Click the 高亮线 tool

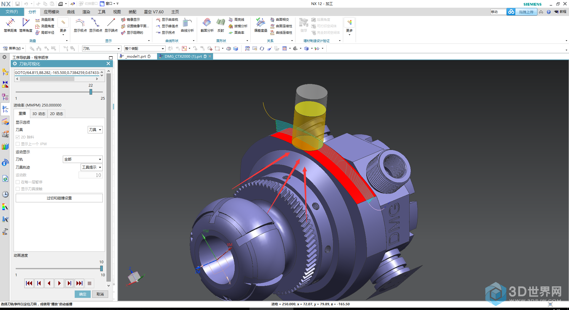click(236, 20)
